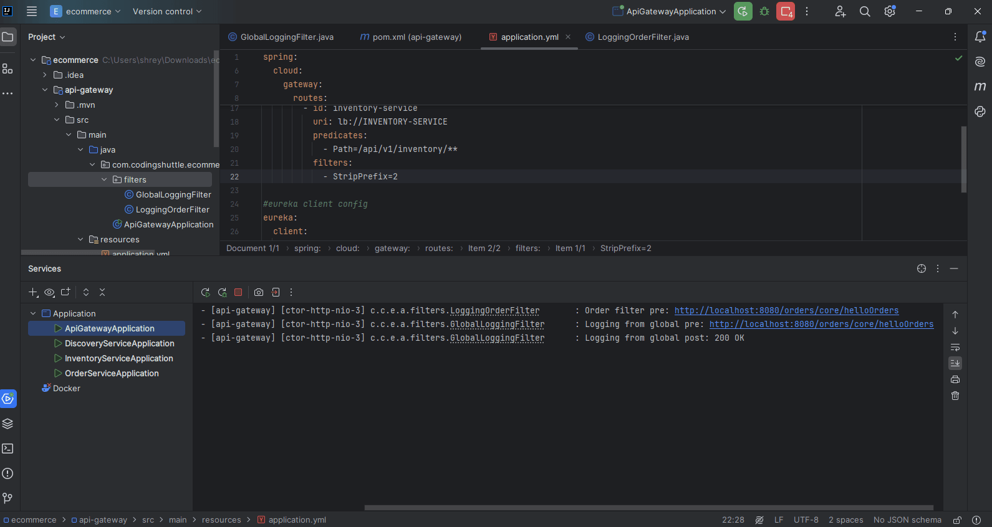Toggle soft-wrap in console
Screen dimensions: 992x527
pyautogui.click(x=955, y=347)
